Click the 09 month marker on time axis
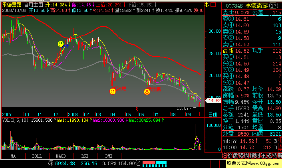The height and width of the screenshot is (168, 282). tap(188, 115)
